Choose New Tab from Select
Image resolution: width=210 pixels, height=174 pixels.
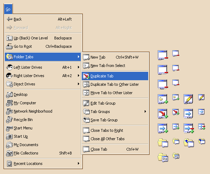(115, 66)
